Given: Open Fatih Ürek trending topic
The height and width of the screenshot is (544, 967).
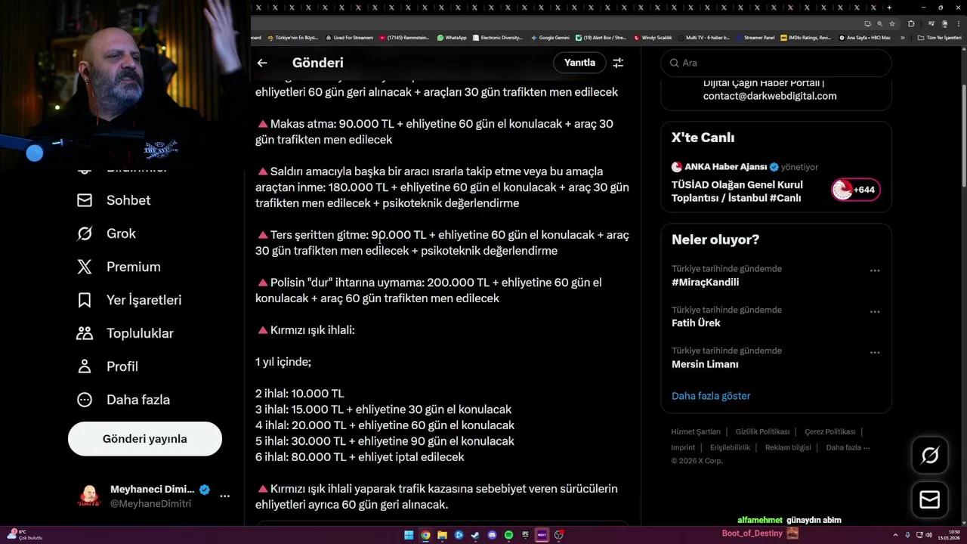Looking at the screenshot, I should (x=696, y=323).
